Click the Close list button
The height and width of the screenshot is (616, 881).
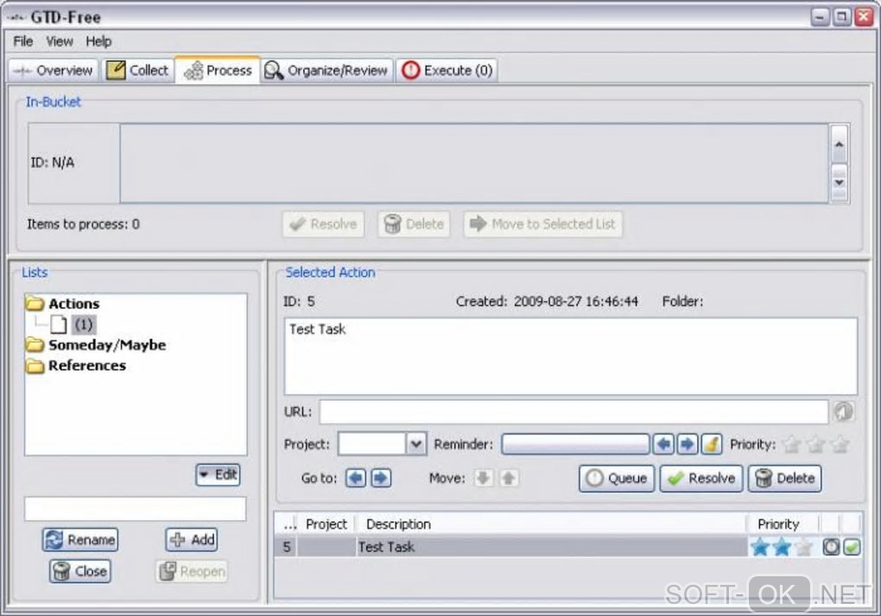tap(79, 571)
